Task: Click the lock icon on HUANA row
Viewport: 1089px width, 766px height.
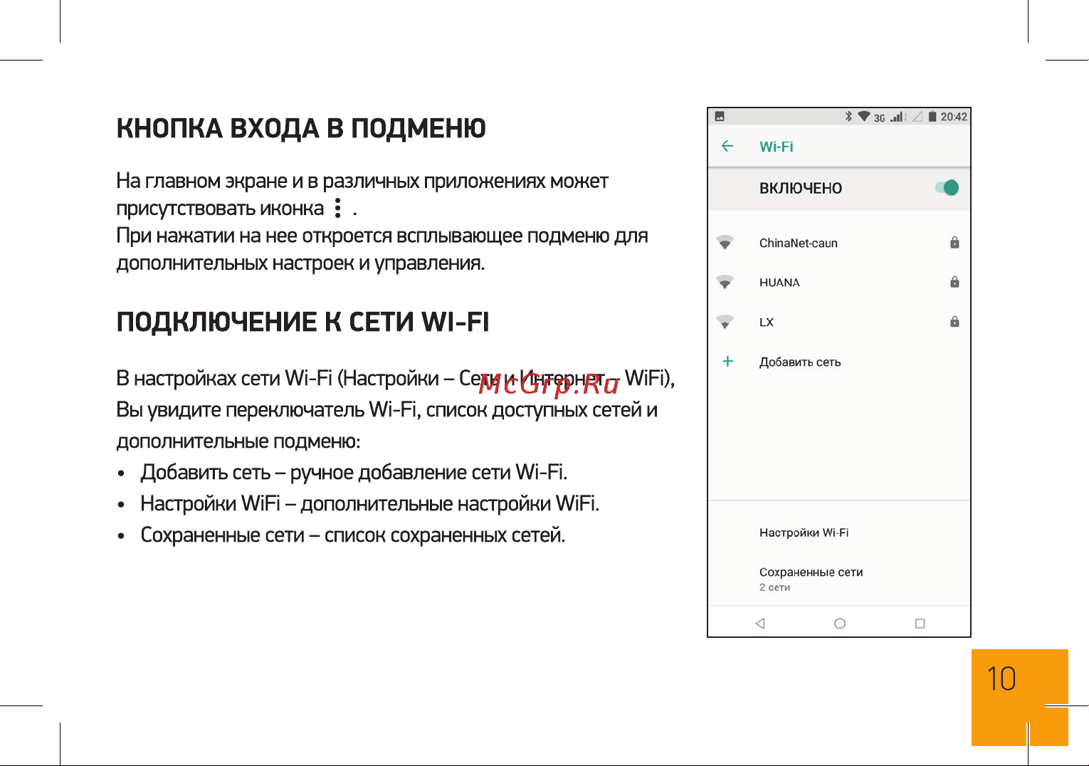Action: click(954, 282)
